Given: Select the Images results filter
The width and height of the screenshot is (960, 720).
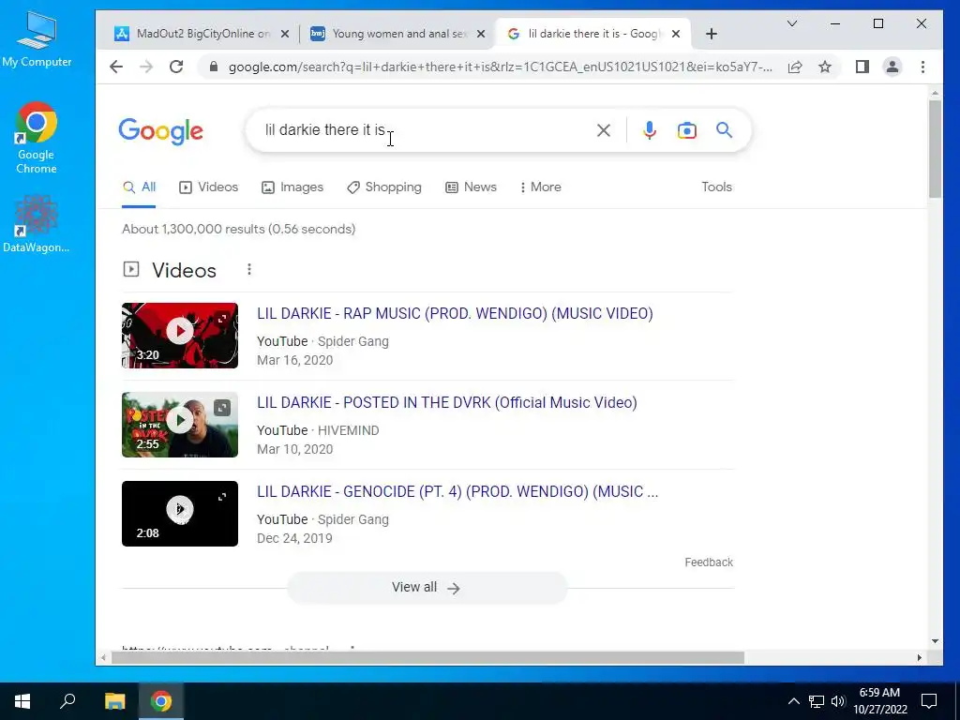Looking at the screenshot, I should (x=292, y=187).
